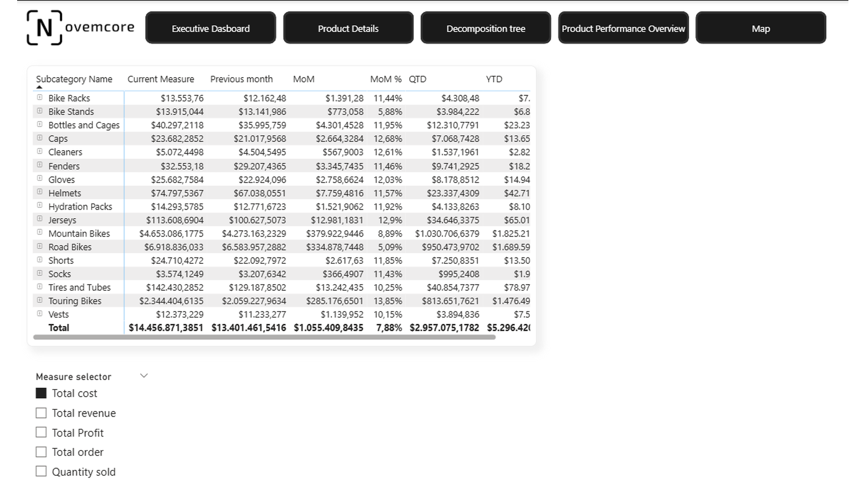Screen dimensions: 866x487
Task: Click the Novemcore logo
Action: coord(80,28)
